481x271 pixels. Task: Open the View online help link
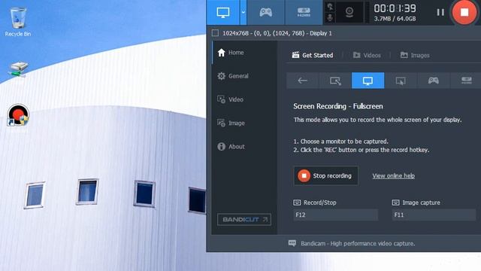coord(394,175)
